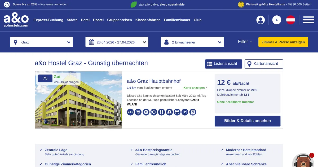Image resolution: width=318 pixels, height=167 pixels.
Task: Click 'Abschließbare Schränke' benefit heading
Action: pos(246,164)
